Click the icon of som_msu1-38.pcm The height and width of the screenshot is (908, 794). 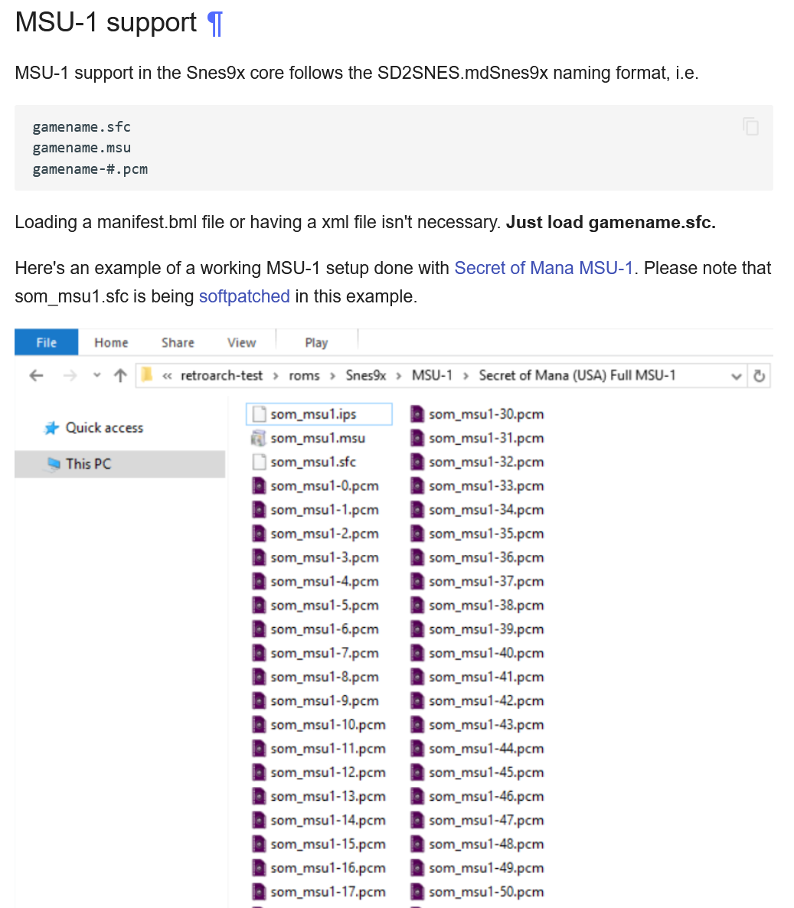(x=417, y=605)
